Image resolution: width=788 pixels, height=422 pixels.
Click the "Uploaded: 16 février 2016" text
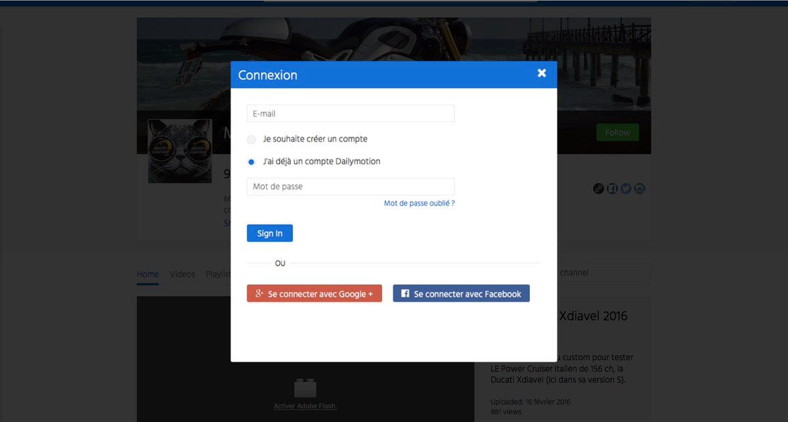click(x=531, y=402)
